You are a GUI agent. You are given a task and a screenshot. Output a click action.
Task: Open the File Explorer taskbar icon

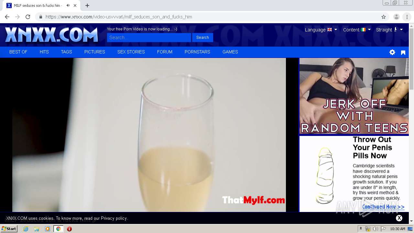37,229
